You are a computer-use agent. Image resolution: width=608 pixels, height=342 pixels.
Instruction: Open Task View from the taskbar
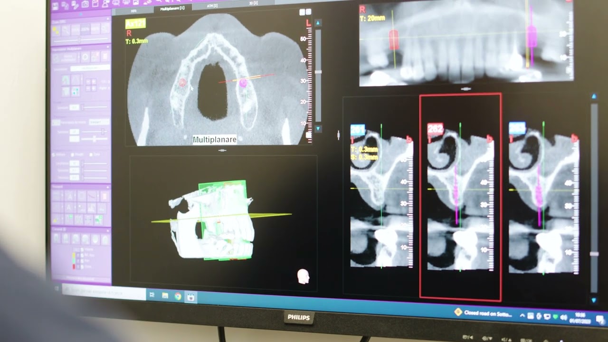(x=152, y=295)
